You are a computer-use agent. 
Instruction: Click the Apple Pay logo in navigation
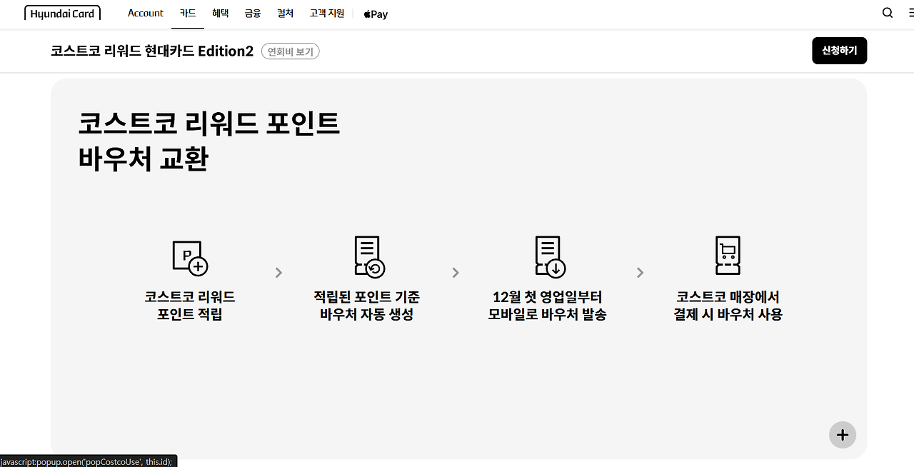tap(376, 14)
